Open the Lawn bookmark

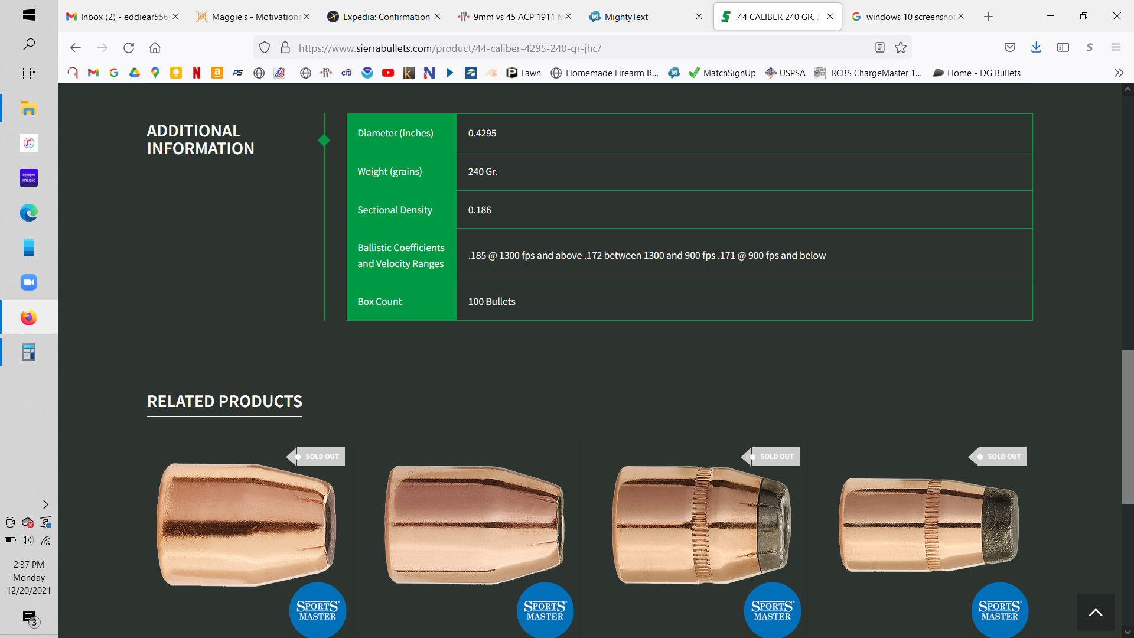pos(524,73)
